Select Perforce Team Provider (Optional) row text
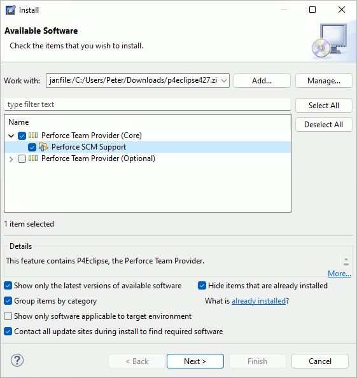 point(98,158)
